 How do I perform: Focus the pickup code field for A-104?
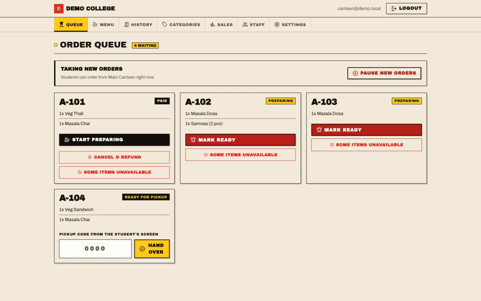click(x=95, y=249)
